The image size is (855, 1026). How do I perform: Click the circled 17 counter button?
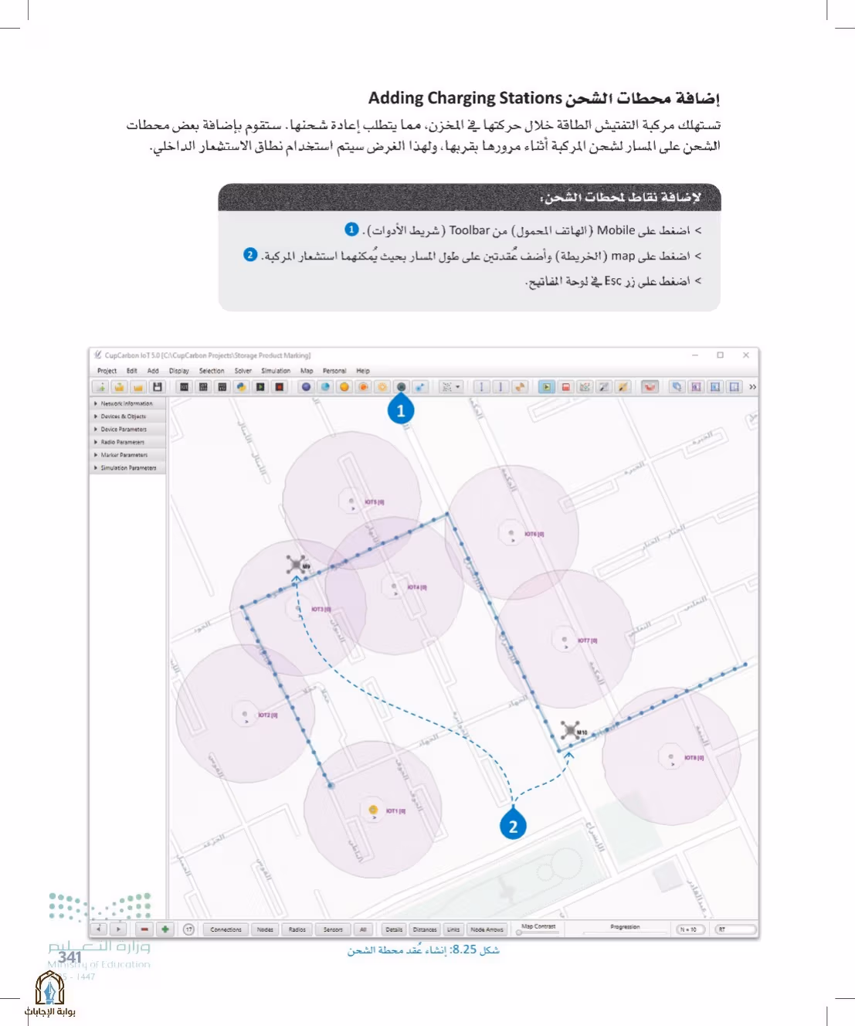click(x=188, y=929)
